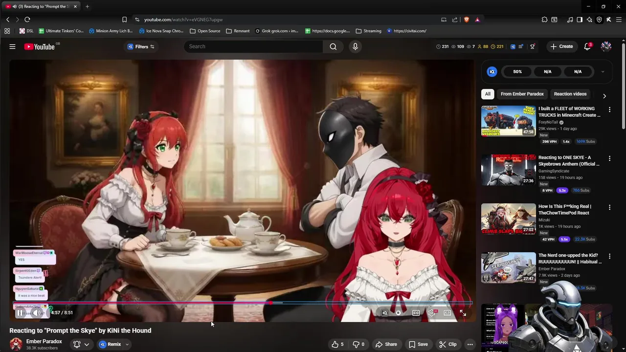The height and width of the screenshot is (352, 626).
Task: Dislike the video with thumbs down
Action: (358, 344)
